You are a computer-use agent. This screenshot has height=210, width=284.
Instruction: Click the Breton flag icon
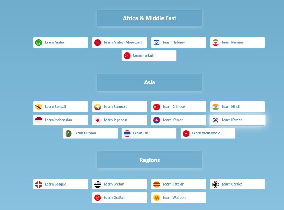[98, 184]
